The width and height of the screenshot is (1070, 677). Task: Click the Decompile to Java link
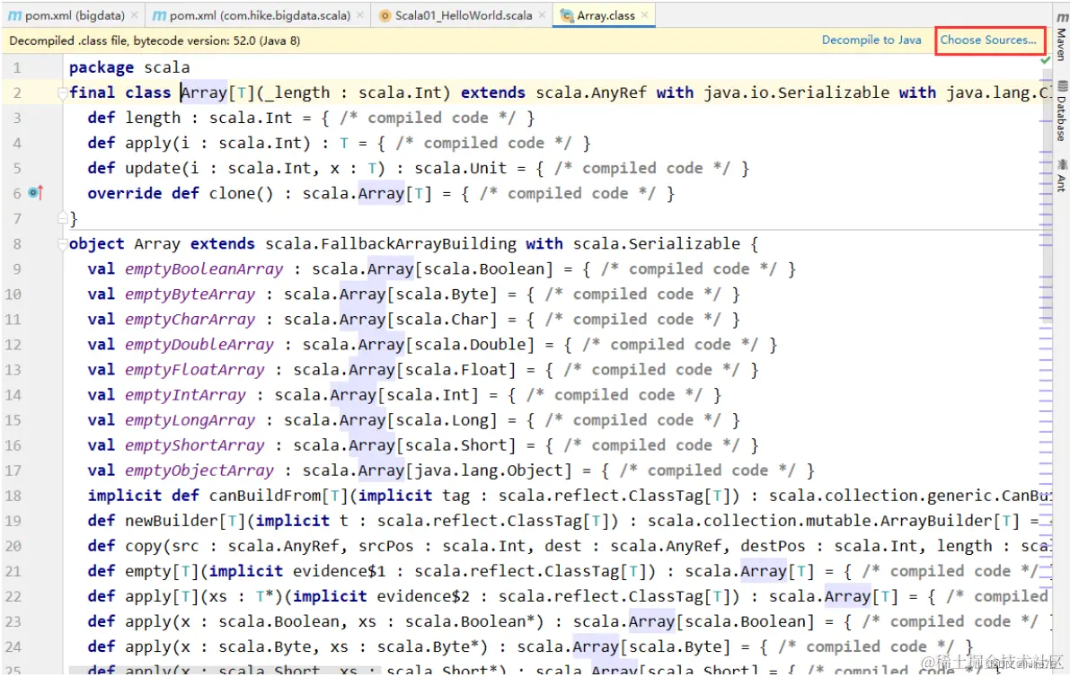pos(871,40)
